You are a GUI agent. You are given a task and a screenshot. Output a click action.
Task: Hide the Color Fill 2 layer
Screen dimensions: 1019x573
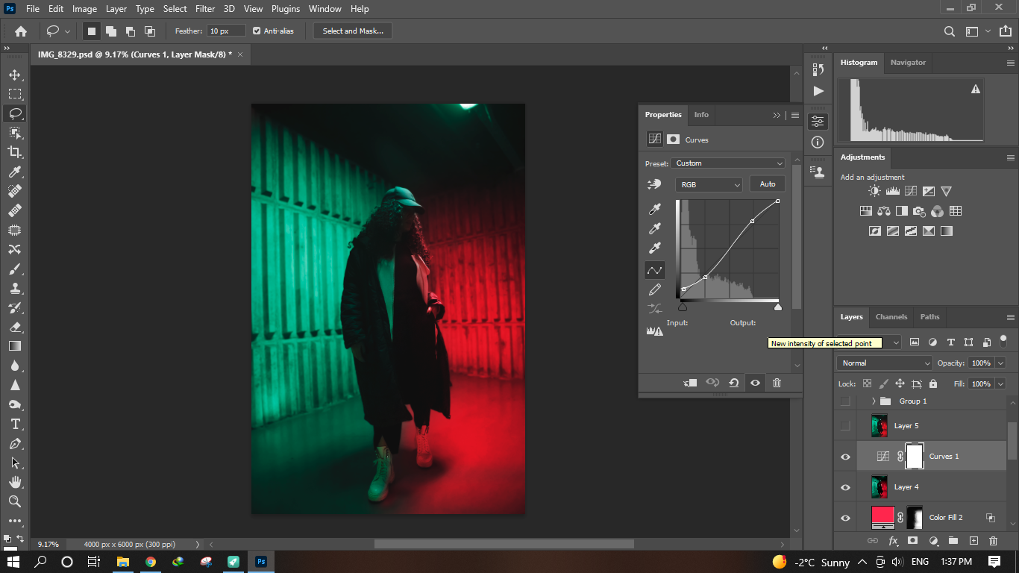845,518
